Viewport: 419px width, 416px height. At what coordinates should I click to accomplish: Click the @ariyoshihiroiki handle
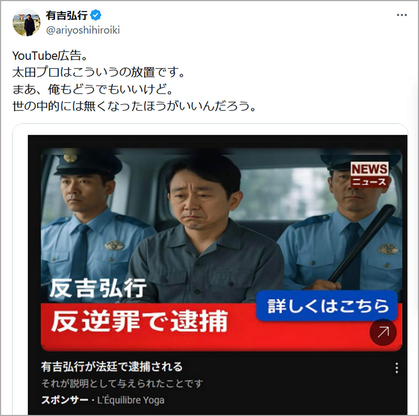pos(83,30)
